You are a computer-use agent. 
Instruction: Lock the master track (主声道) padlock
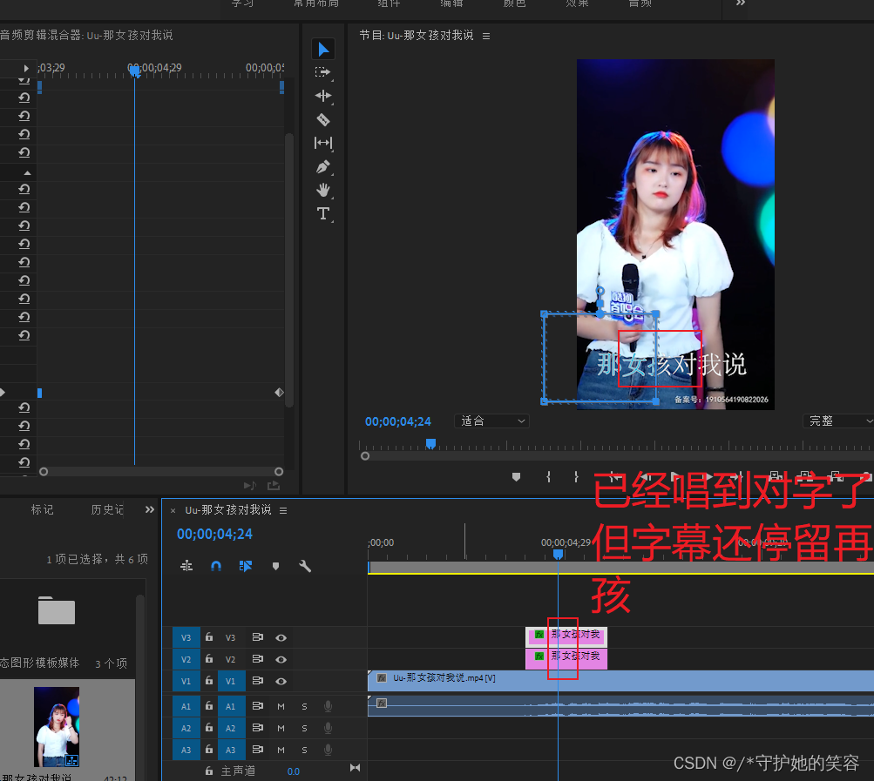coord(209,771)
